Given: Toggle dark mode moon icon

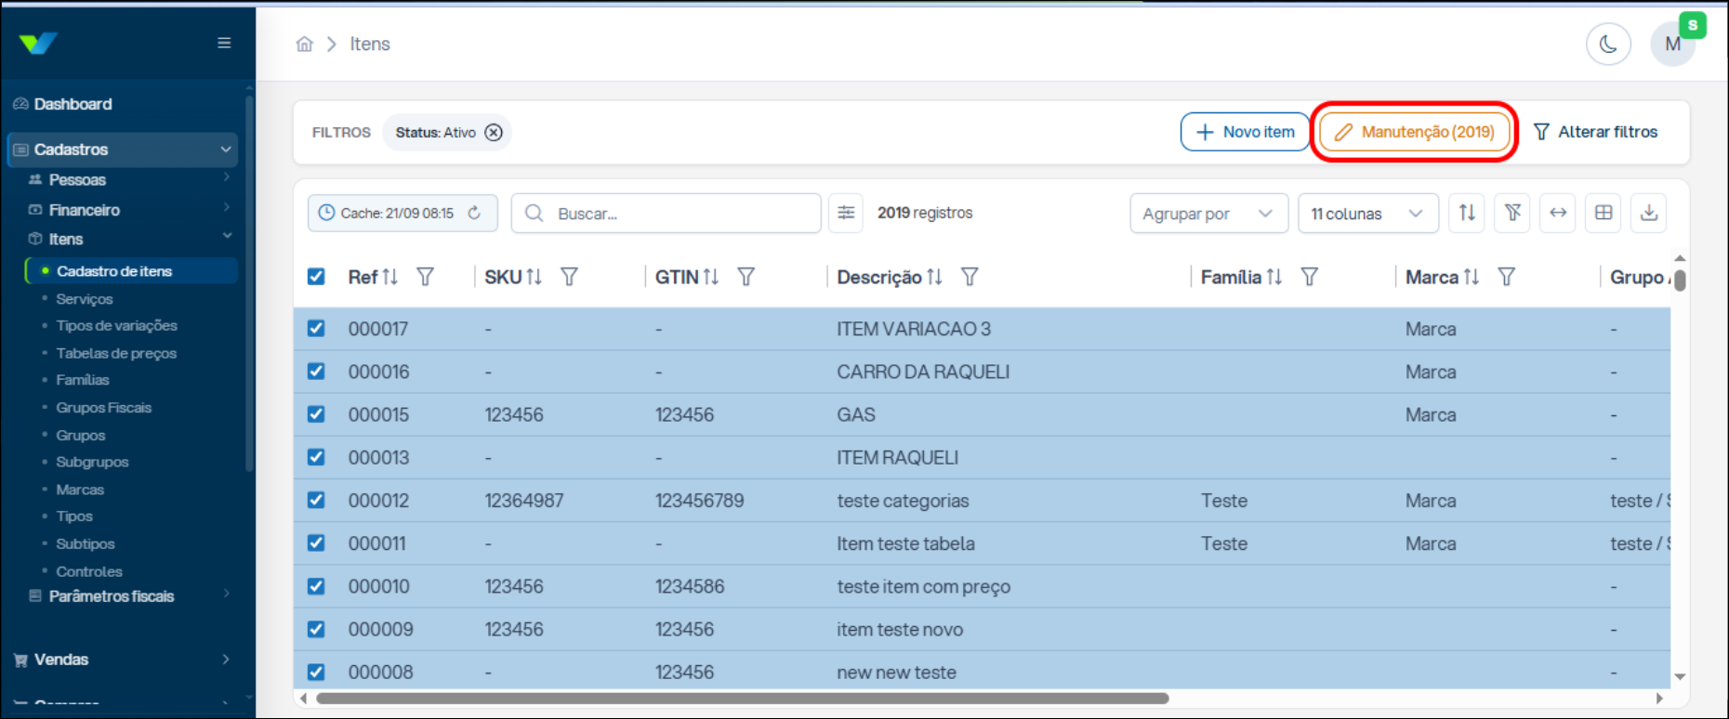Looking at the screenshot, I should click(1608, 44).
